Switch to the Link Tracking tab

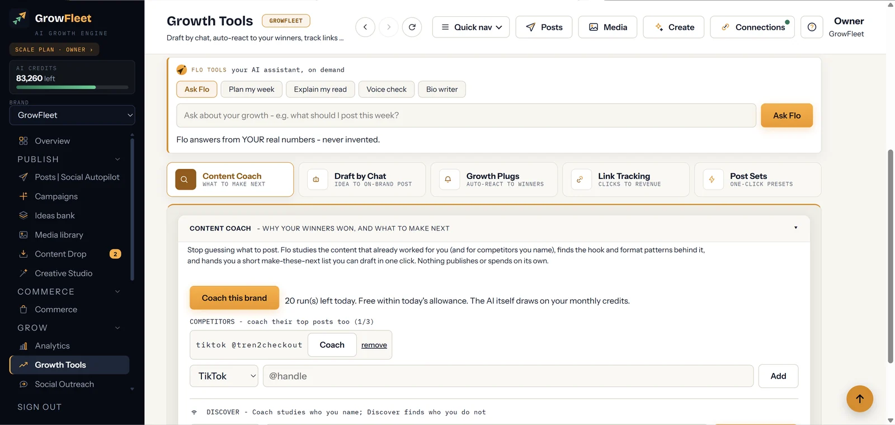click(626, 180)
